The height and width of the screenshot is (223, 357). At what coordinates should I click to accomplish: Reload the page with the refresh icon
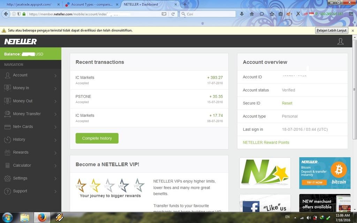173,14
